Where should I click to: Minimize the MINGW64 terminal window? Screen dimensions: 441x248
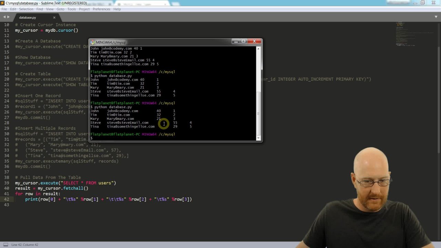(x=235, y=41)
